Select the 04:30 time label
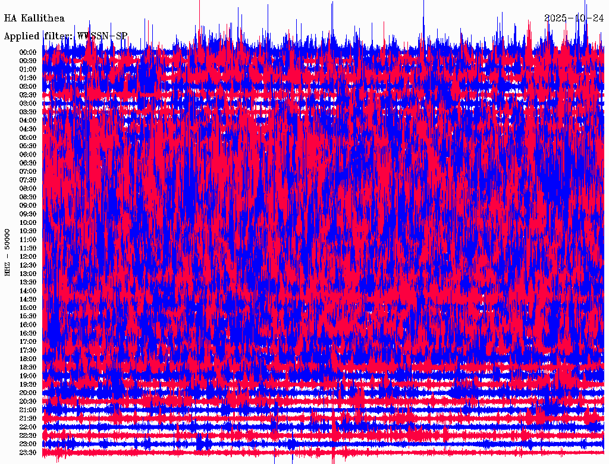Viewport: 609px width, 464px height. [28, 129]
